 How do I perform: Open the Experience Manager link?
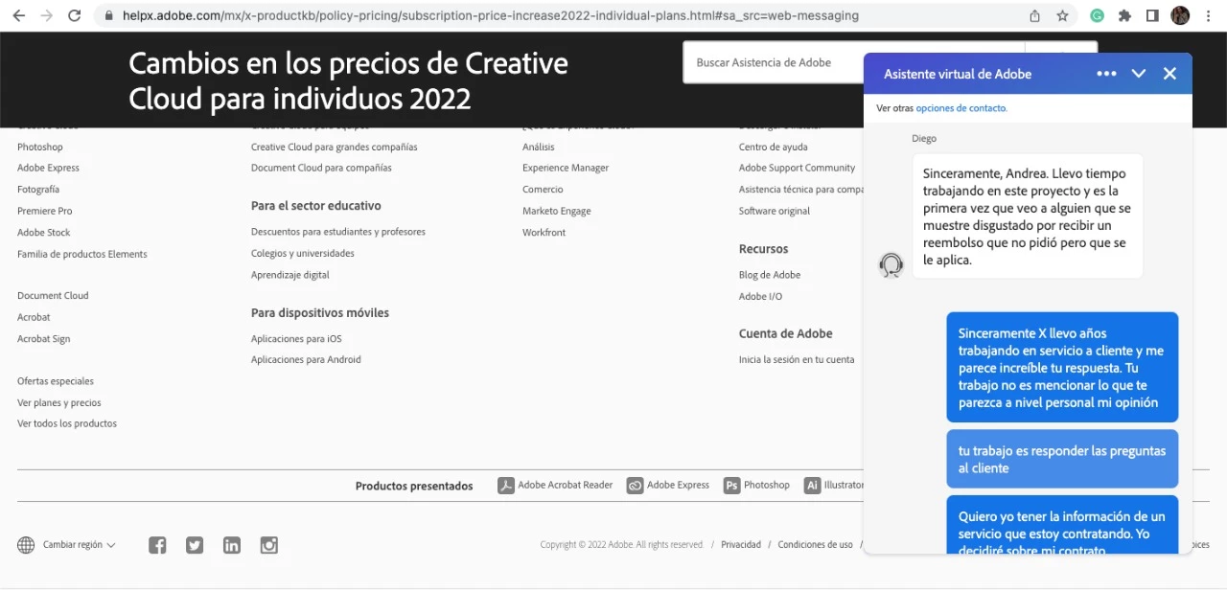566,168
